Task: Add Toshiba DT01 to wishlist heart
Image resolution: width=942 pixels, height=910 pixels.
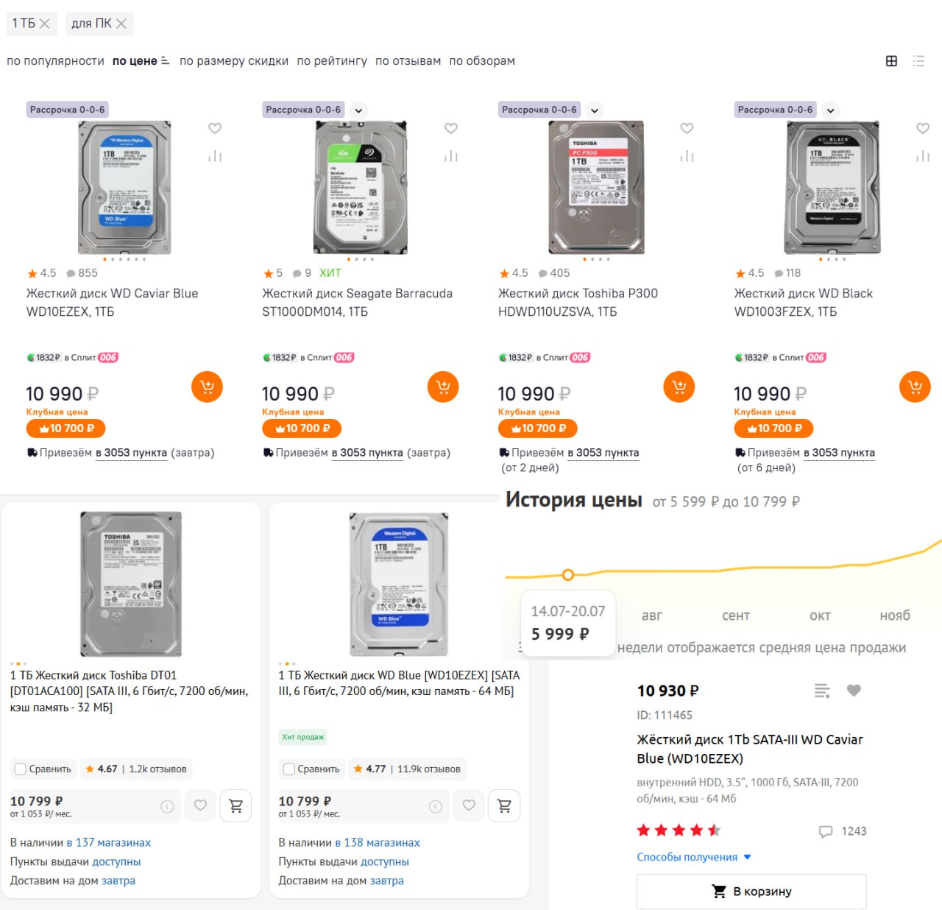Action: [x=200, y=805]
